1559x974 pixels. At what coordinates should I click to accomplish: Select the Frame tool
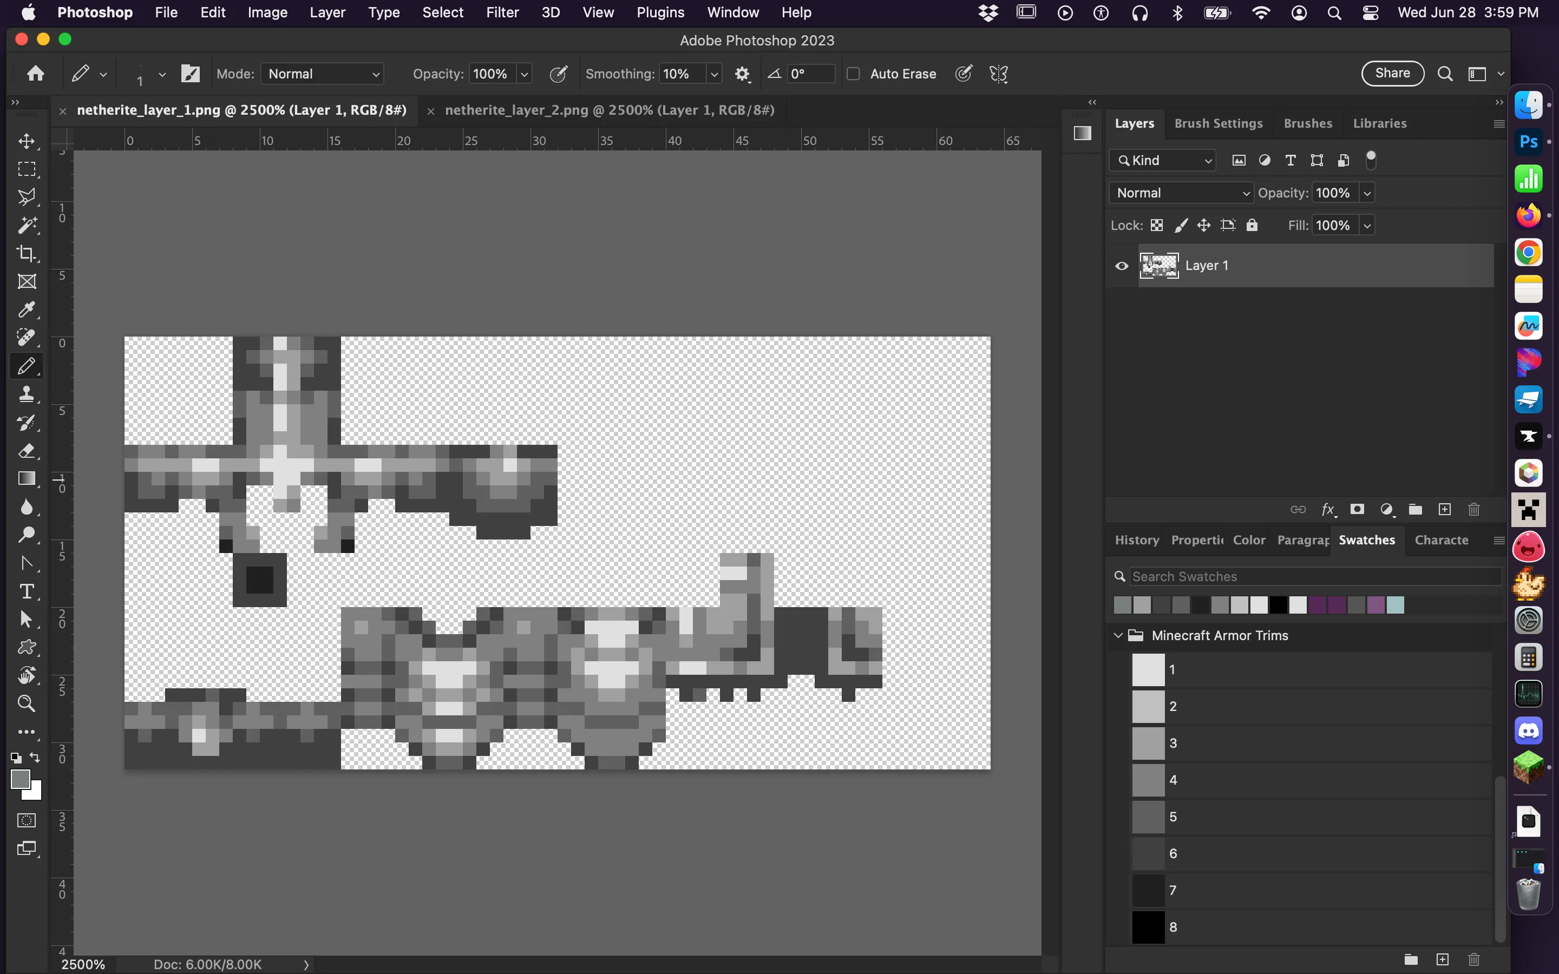click(x=27, y=281)
